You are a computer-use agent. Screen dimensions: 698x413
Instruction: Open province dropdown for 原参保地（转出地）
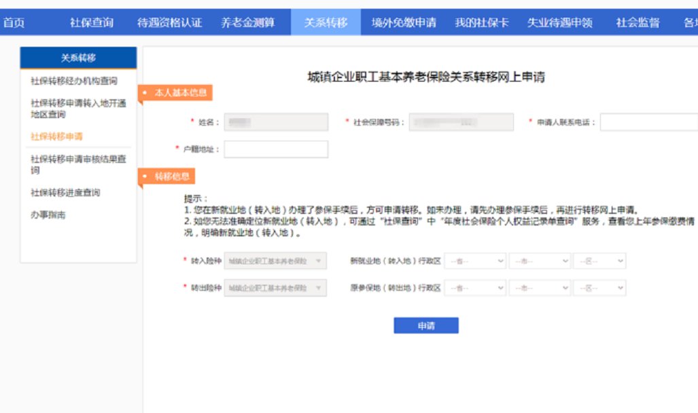point(476,288)
